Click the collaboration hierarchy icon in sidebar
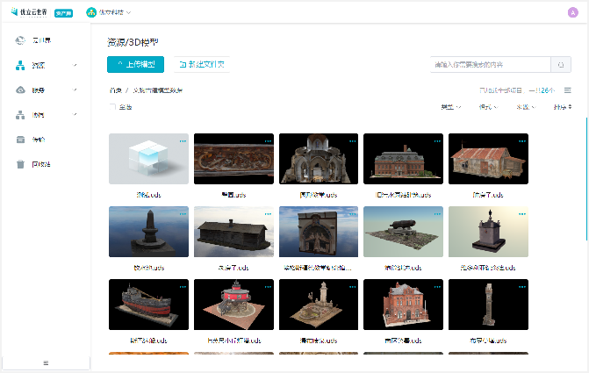This screenshot has height=373, width=589. coord(20,115)
